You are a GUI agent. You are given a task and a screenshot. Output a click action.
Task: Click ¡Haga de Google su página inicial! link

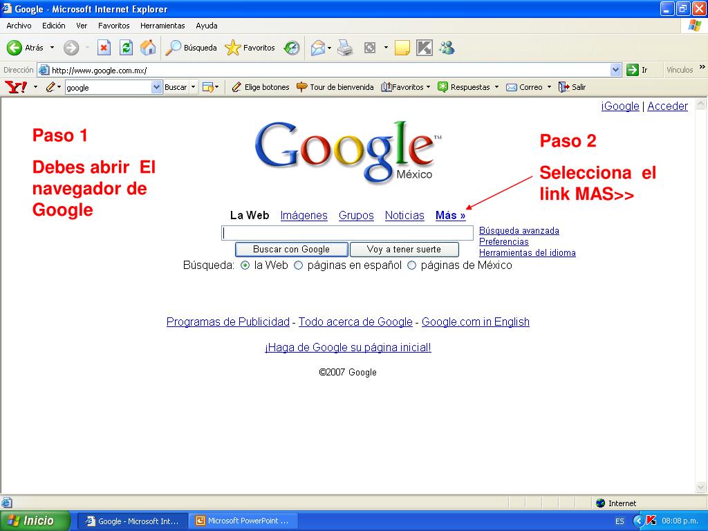348,348
